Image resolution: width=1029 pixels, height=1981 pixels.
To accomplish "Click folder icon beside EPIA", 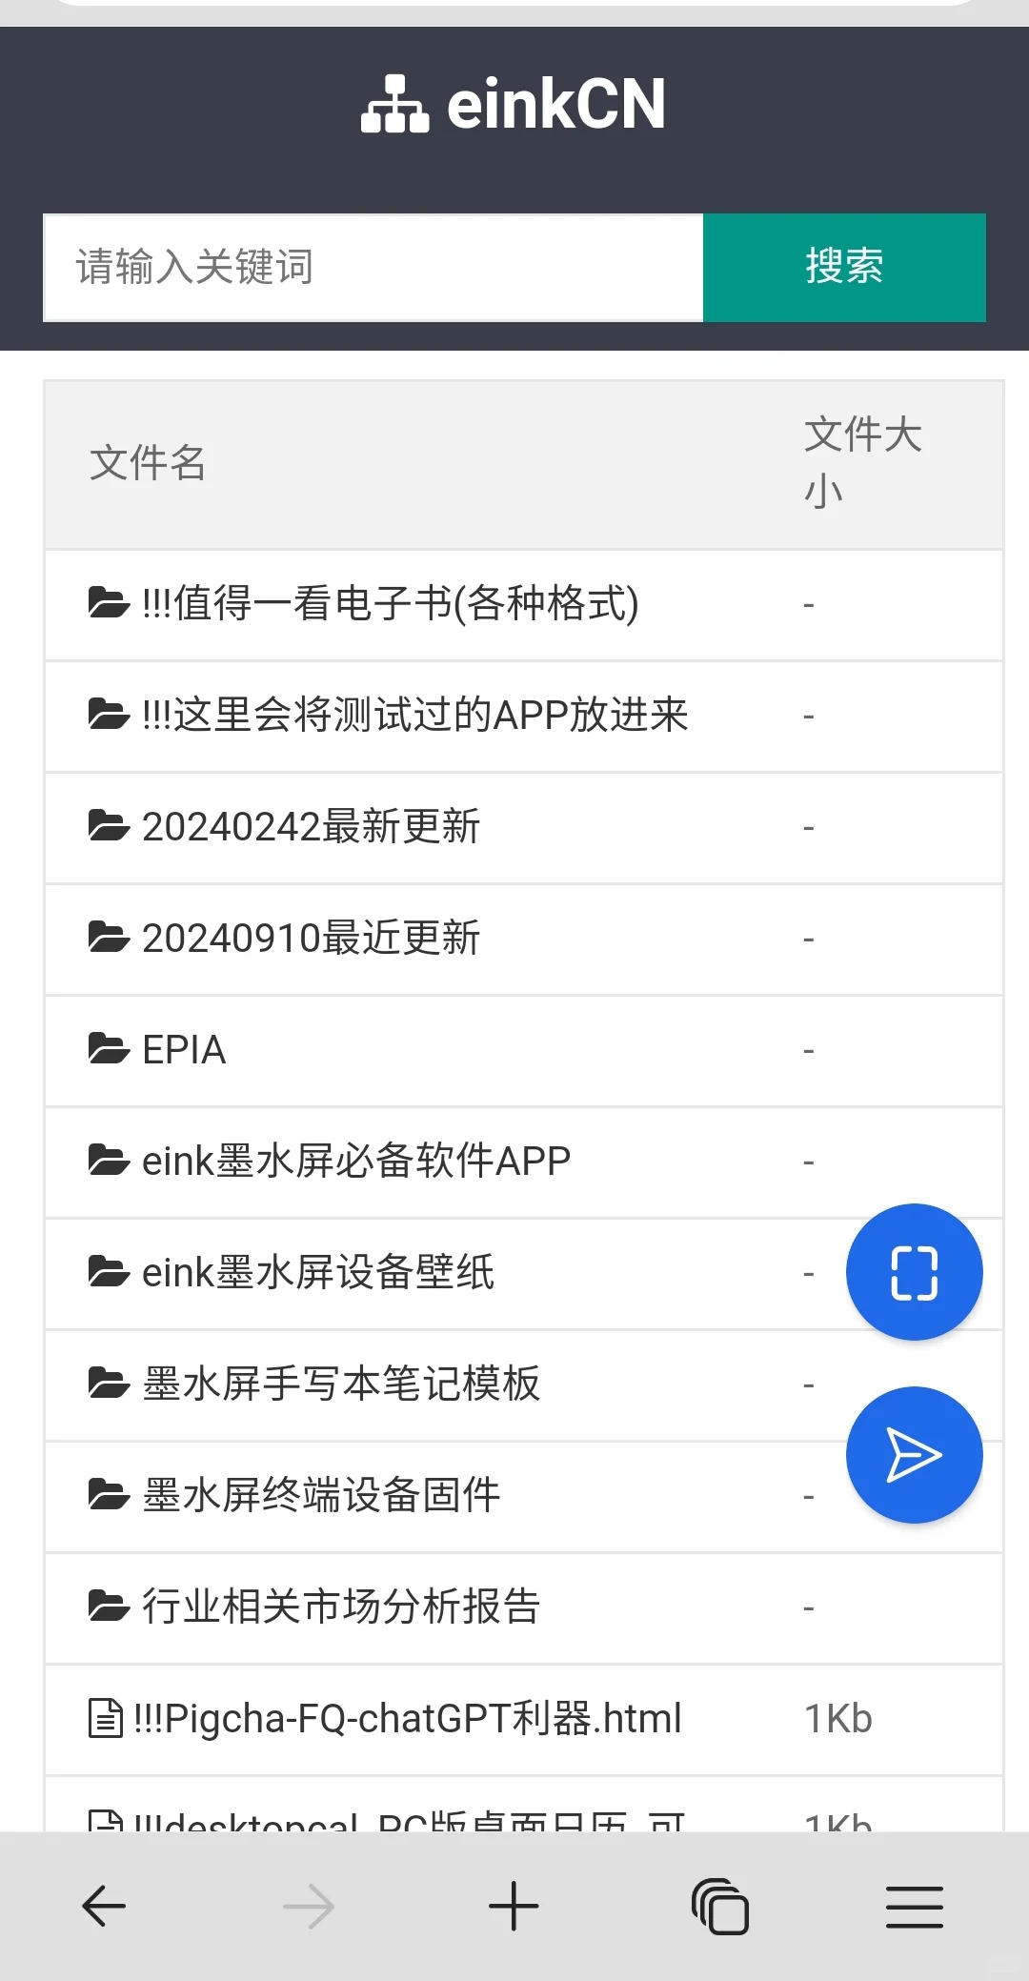I will 109,1049.
